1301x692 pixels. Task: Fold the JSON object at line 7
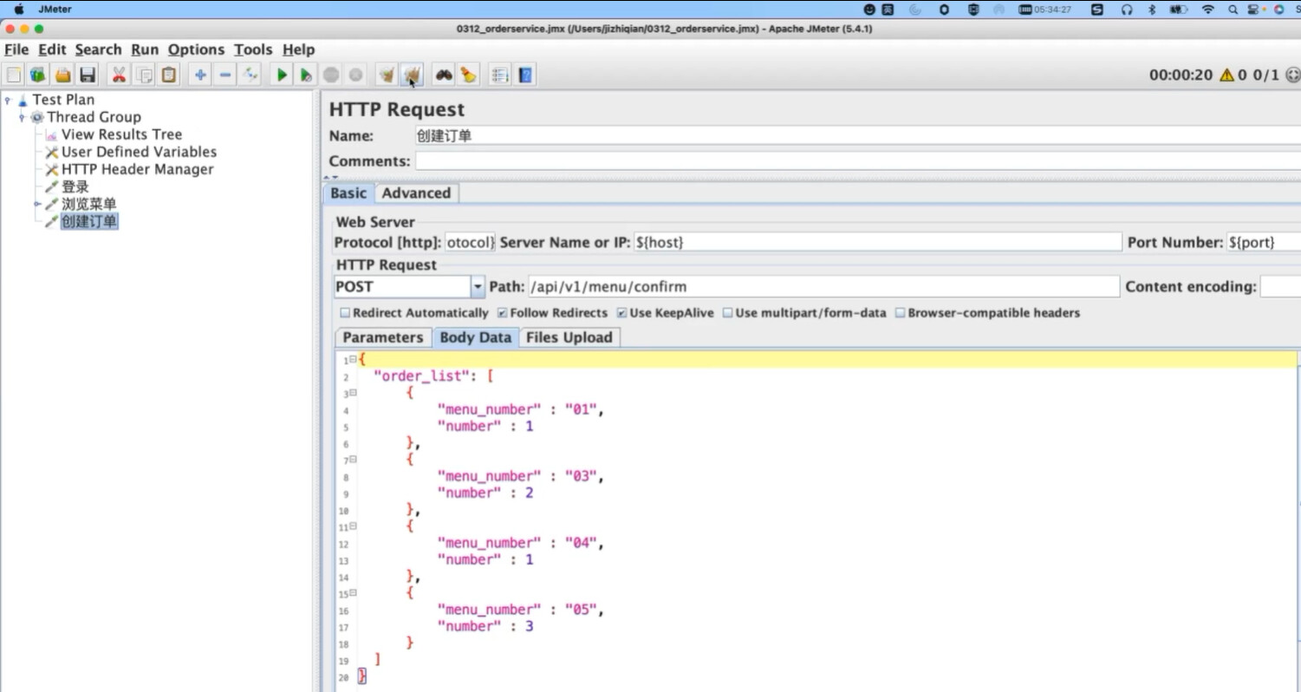(x=353, y=460)
